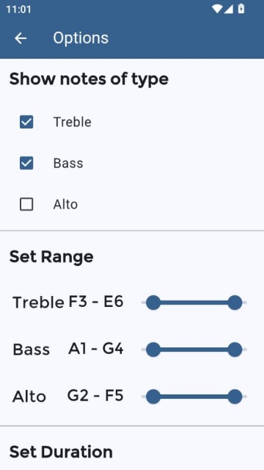Click the Bass range lower handle
The width and height of the screenshot is (264, 470).
(153, 350)
